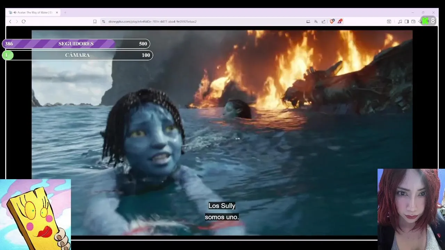Click the CÁMARA goal bar

[x=77, y=55]
